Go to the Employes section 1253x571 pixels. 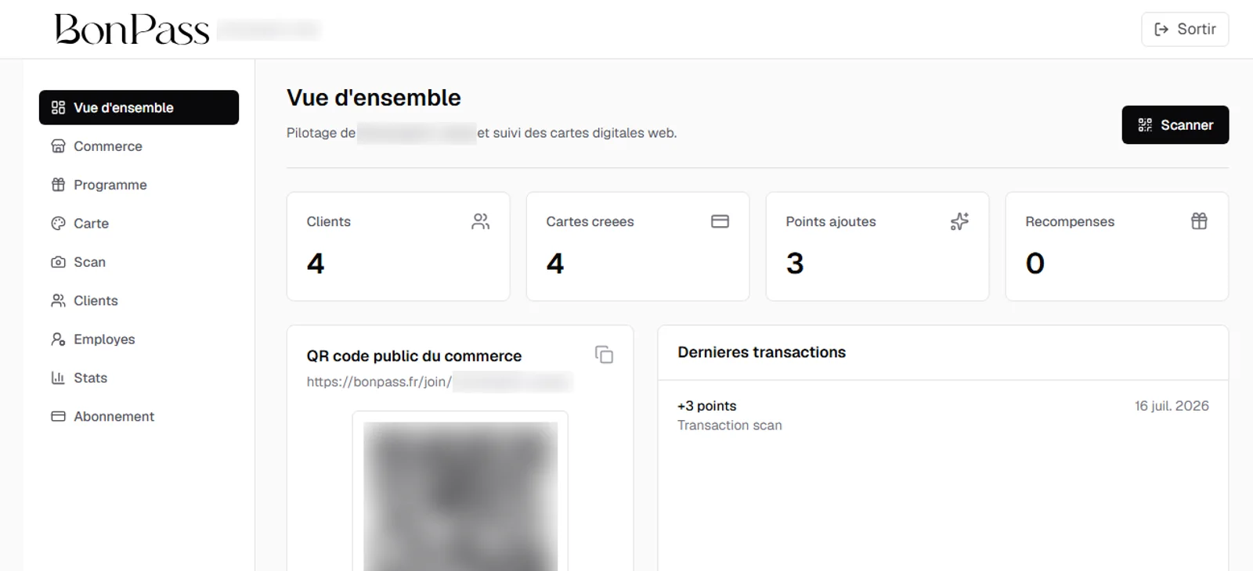click(x=139, y=339)
